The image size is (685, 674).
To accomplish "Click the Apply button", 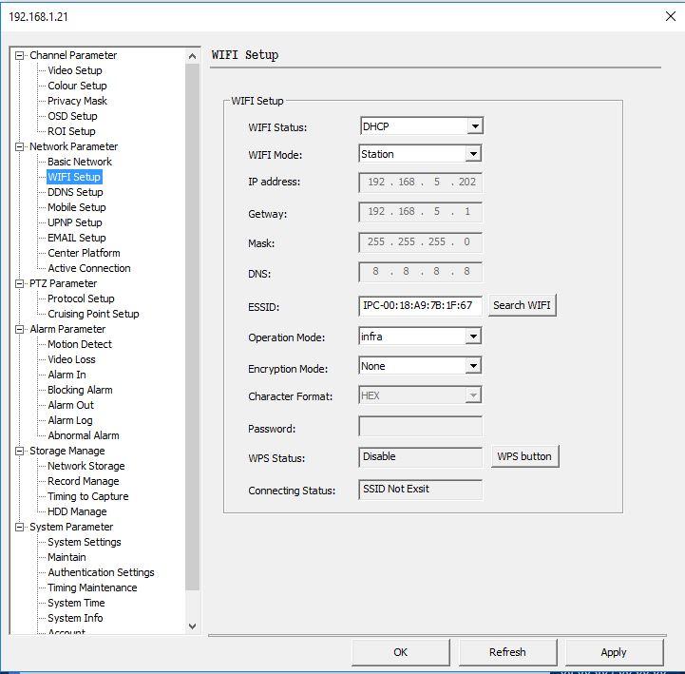I will point(614,652).
